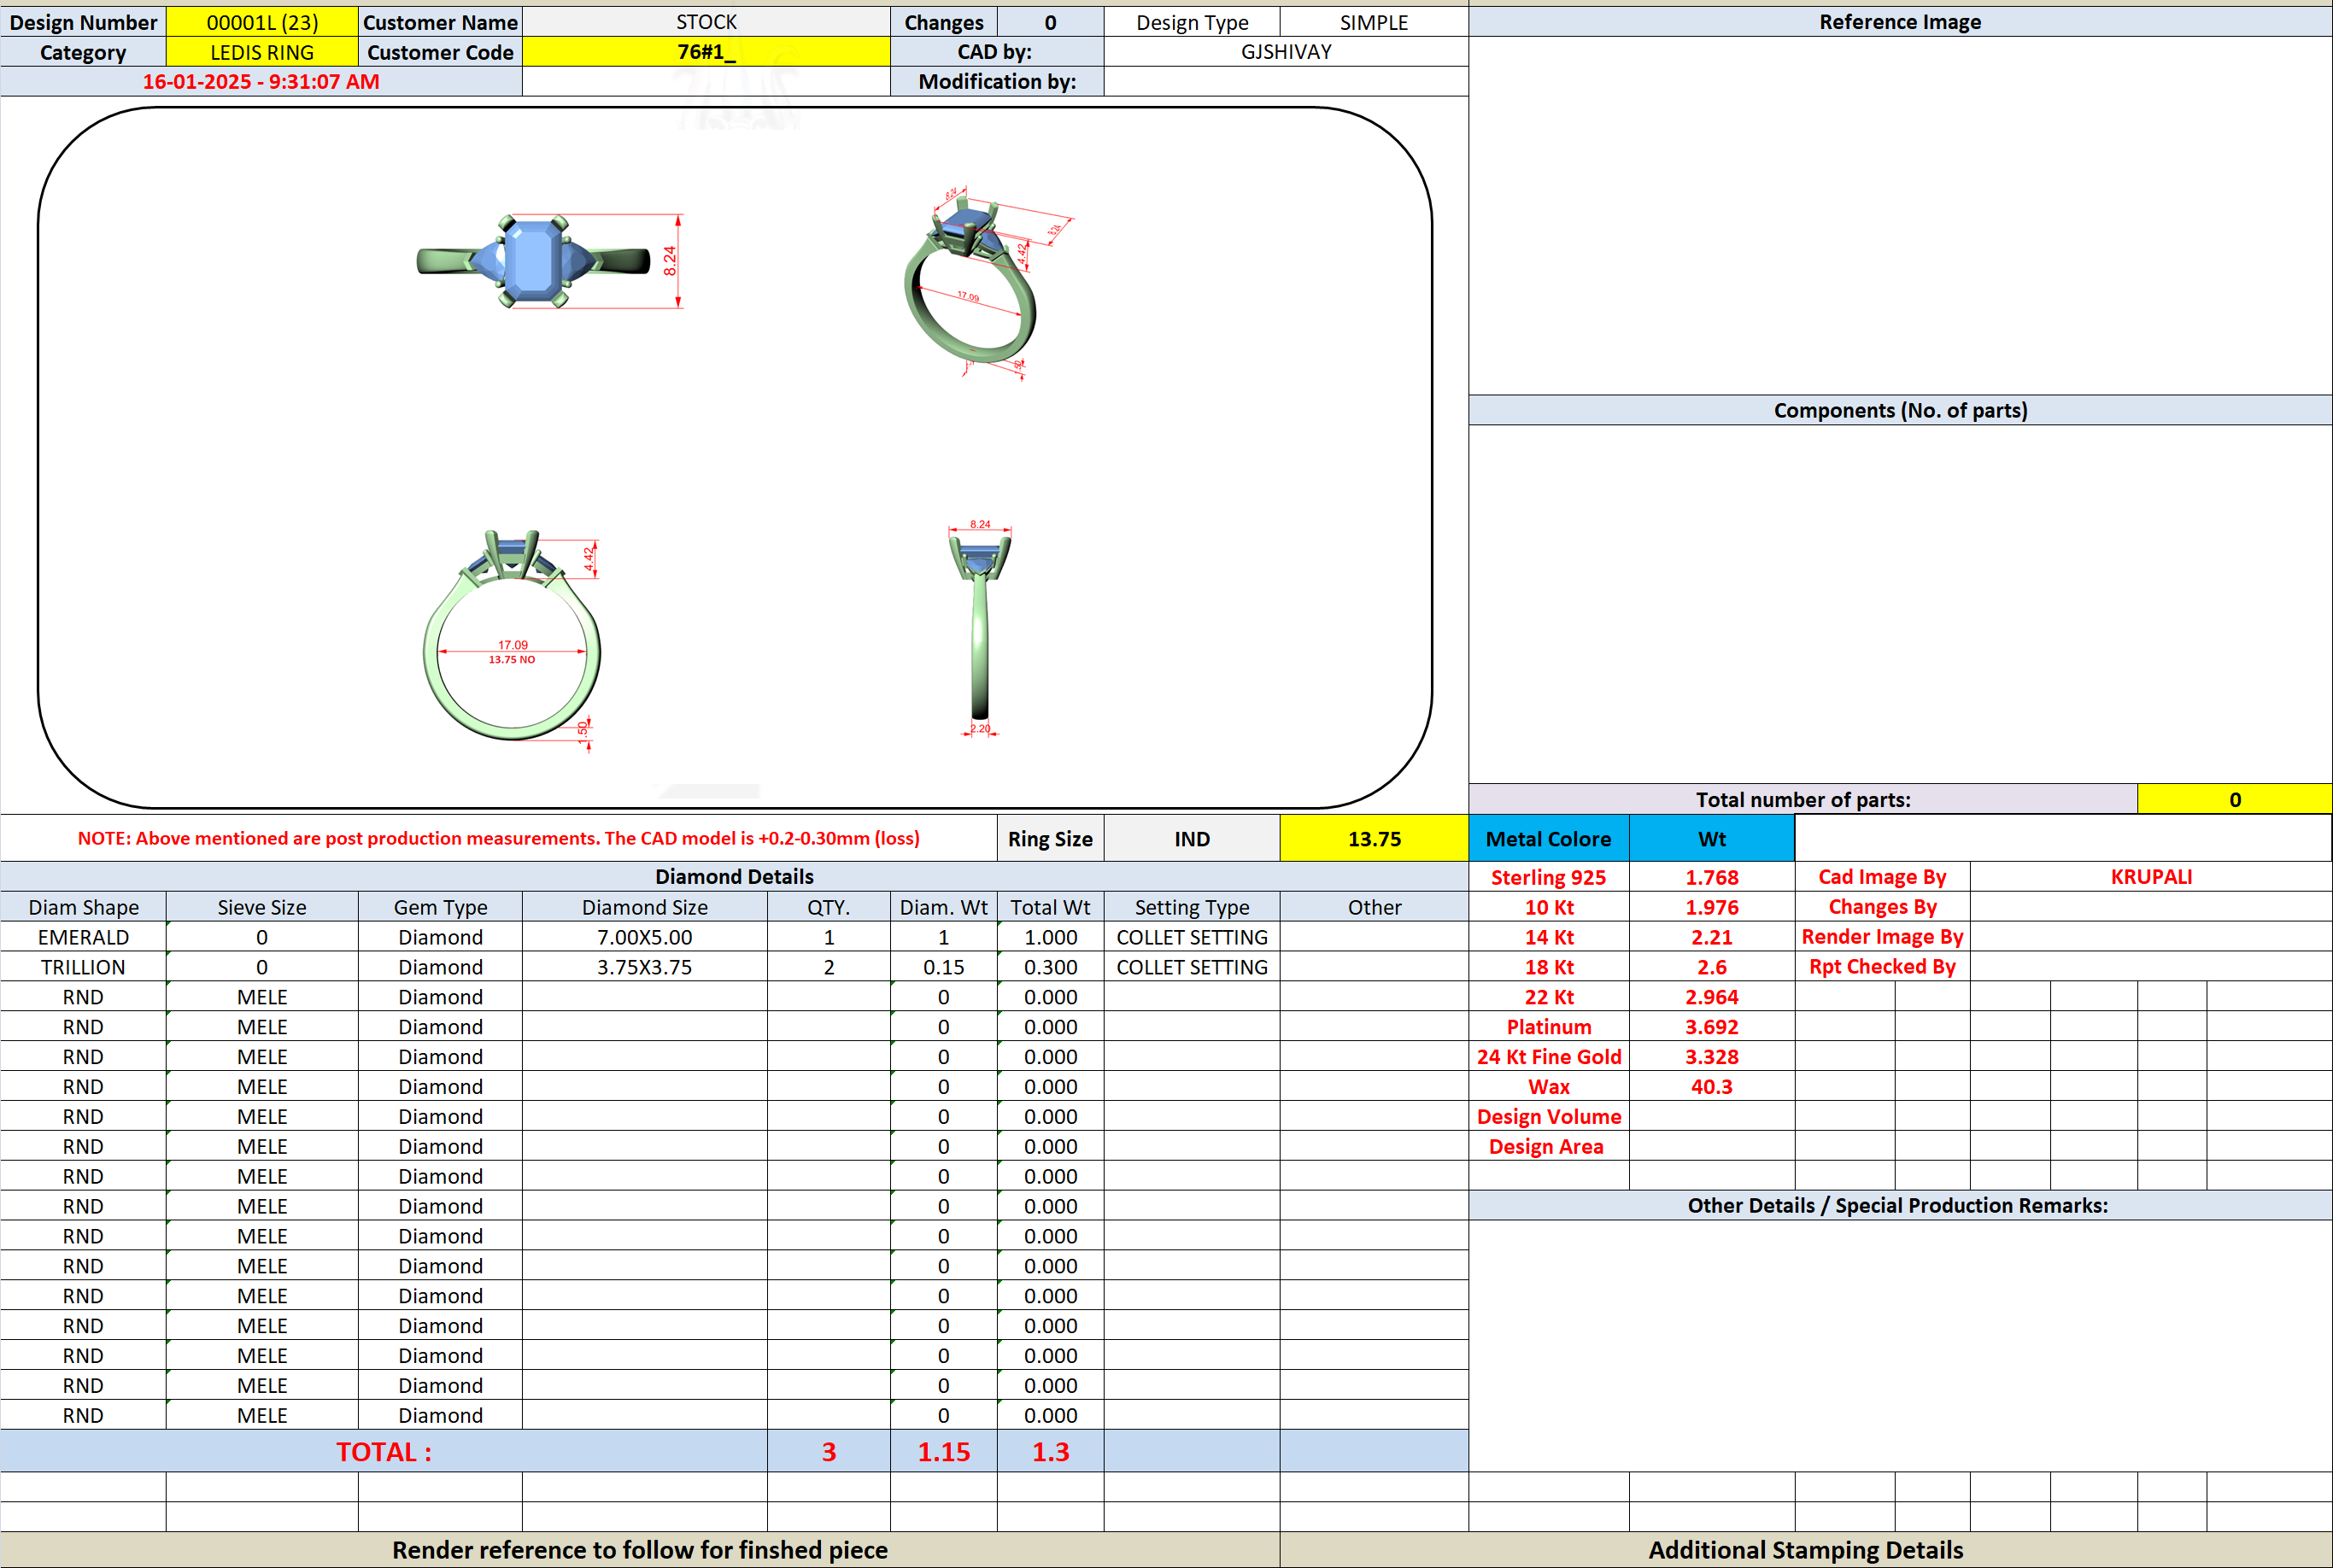The image size is (2333, 1568).
Task: Click the Diam Shape column header
Action: (83, 907)
